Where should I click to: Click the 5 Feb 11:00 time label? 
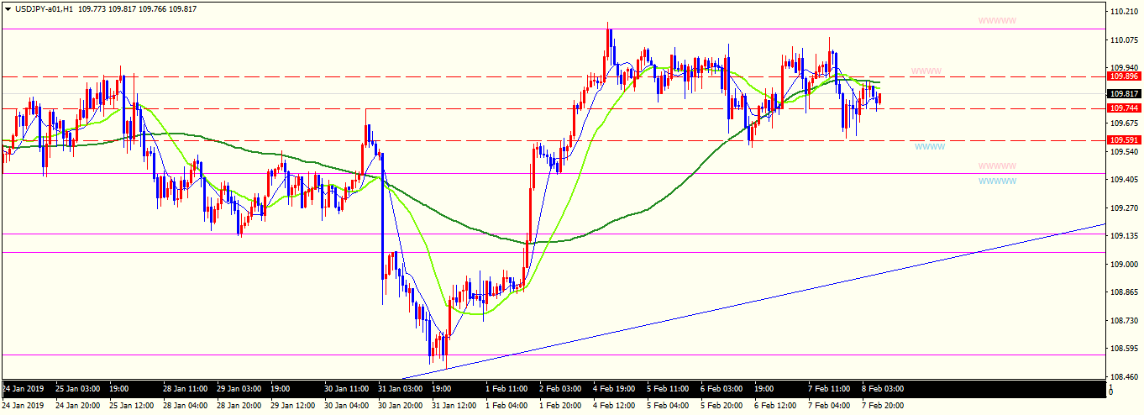[668, 389]
